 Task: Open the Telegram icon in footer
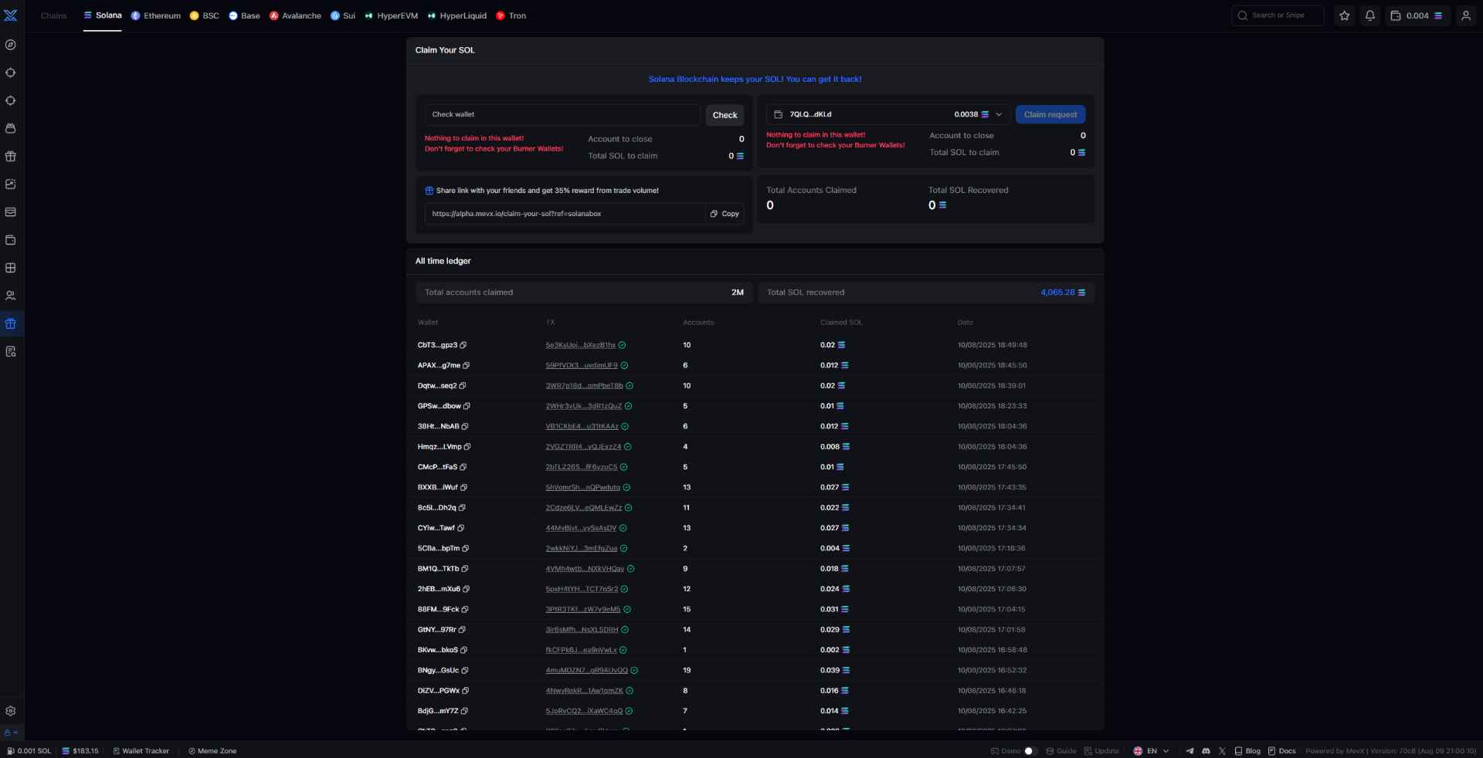point(1189,751)
